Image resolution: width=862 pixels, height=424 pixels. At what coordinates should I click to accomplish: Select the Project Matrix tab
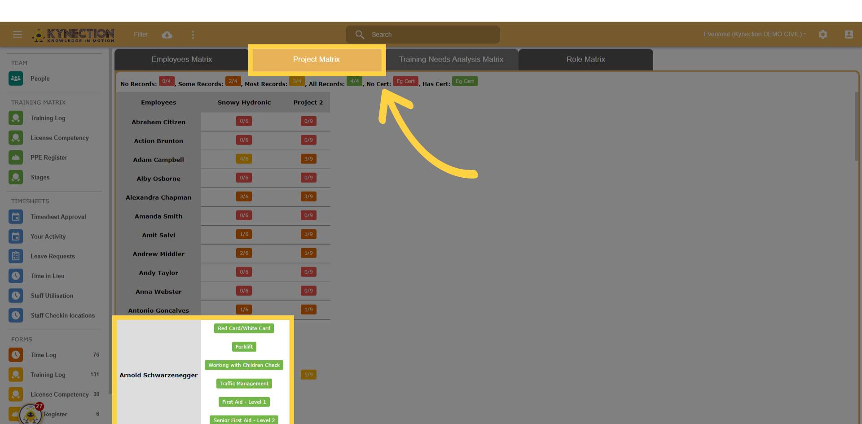point(317,59)
